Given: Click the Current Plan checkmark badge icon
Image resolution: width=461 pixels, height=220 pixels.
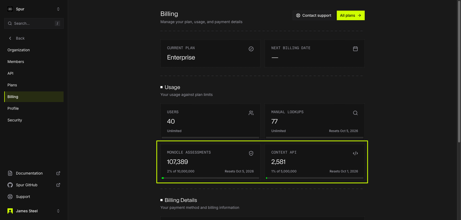Looking at the screenshot, I should [251, 49].
